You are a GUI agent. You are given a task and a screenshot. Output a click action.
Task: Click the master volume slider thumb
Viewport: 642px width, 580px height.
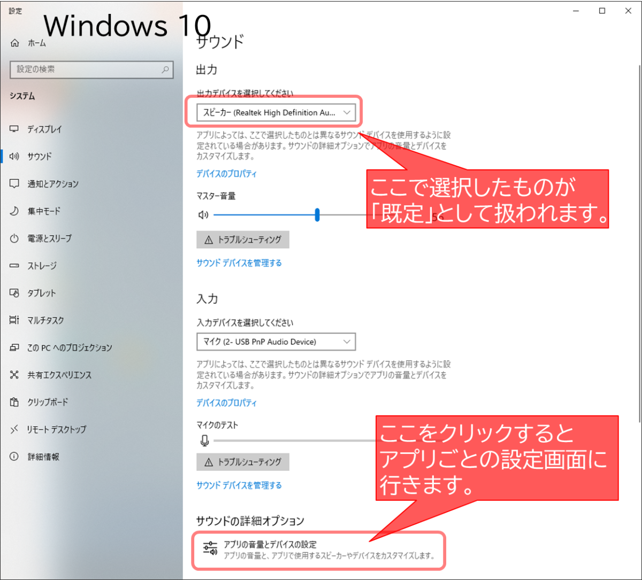(317, 215)
